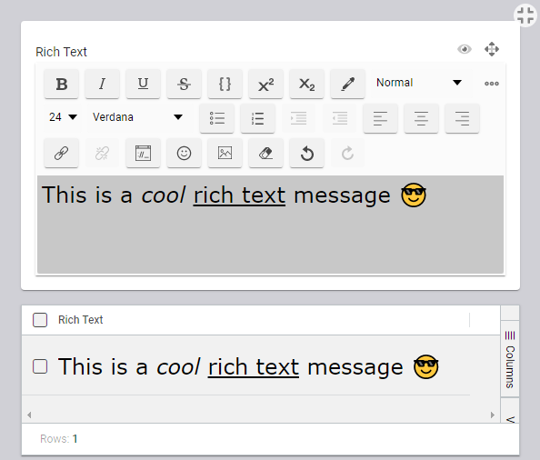Clear formatting with eraser
This screenshot has height=460, width=540.
pos(265,153)
